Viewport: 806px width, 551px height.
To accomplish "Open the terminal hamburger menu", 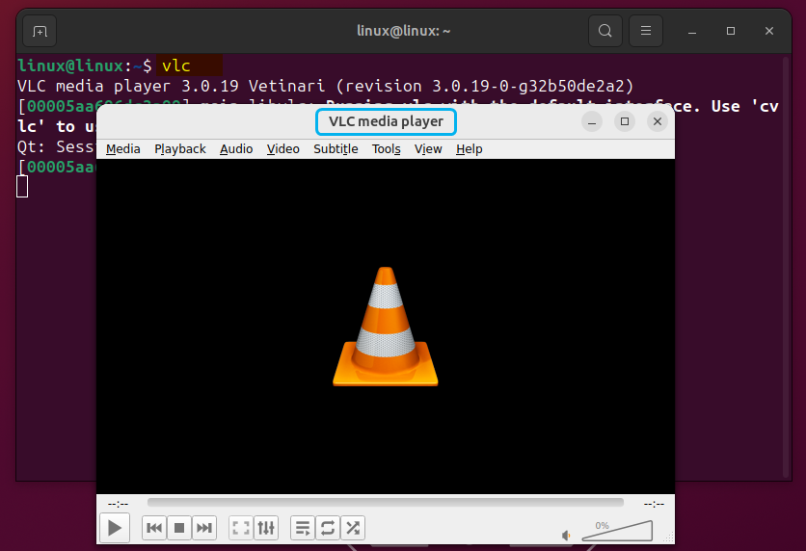I will pyautogui.click(x=646, y=31).
